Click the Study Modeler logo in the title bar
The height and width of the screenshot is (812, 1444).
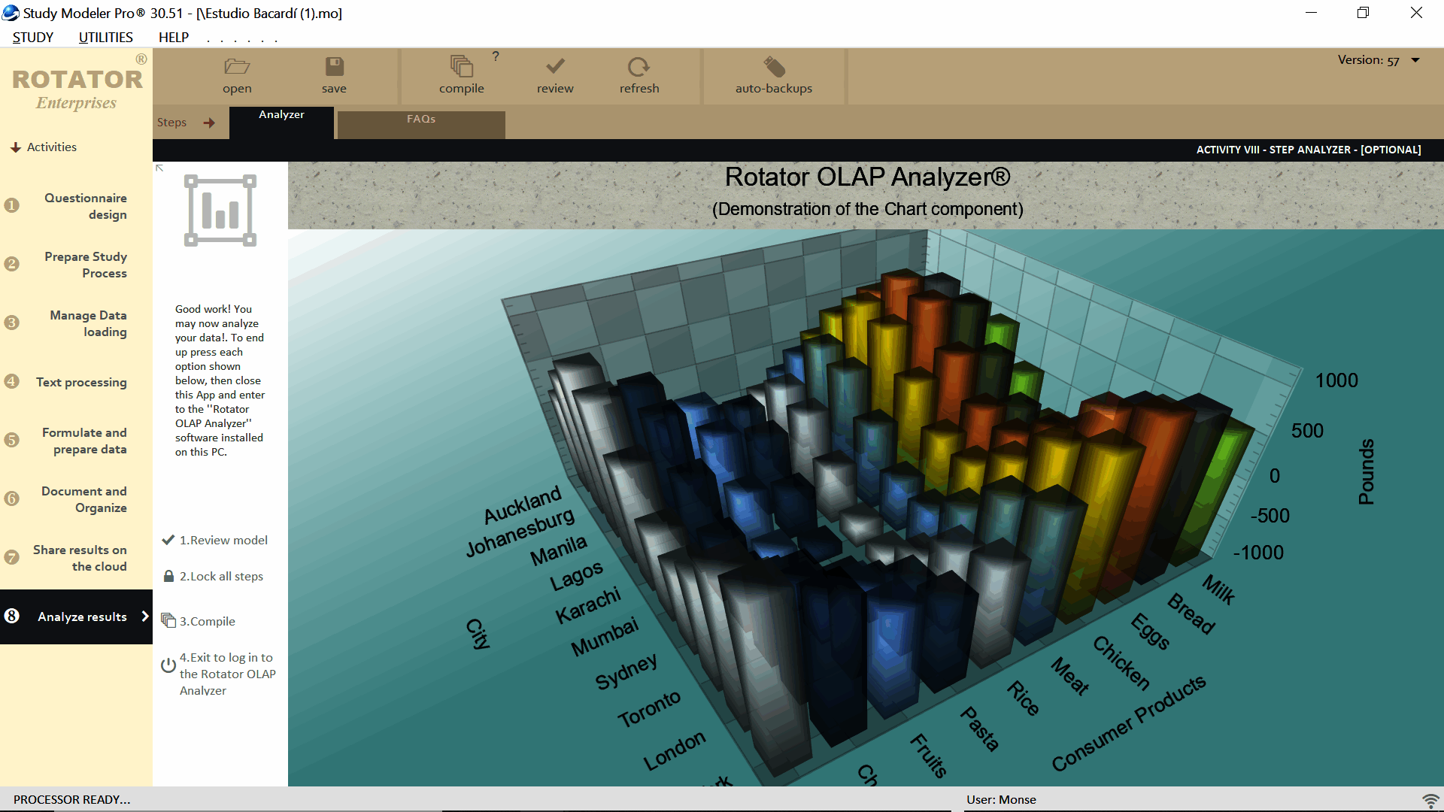click(x=11, y=13)
